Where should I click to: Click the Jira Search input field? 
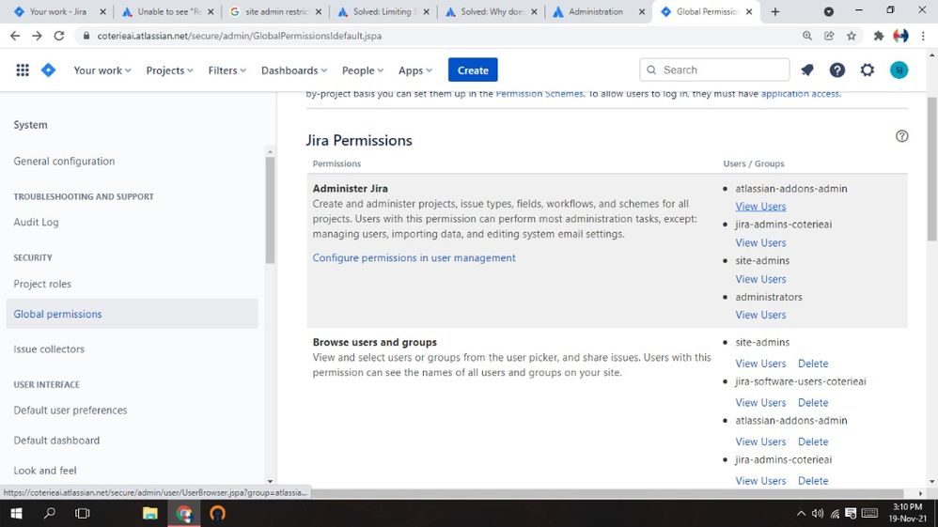pyautogui.click(x=714, y=70)
